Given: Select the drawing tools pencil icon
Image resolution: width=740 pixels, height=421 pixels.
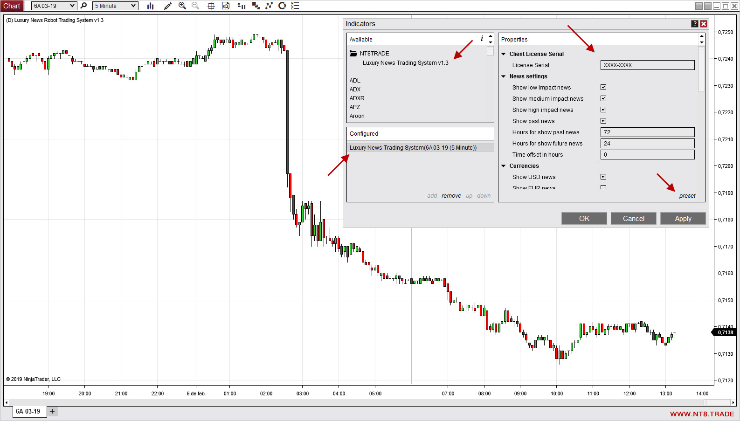Looking at the screenshot, I should pos(168,6).
